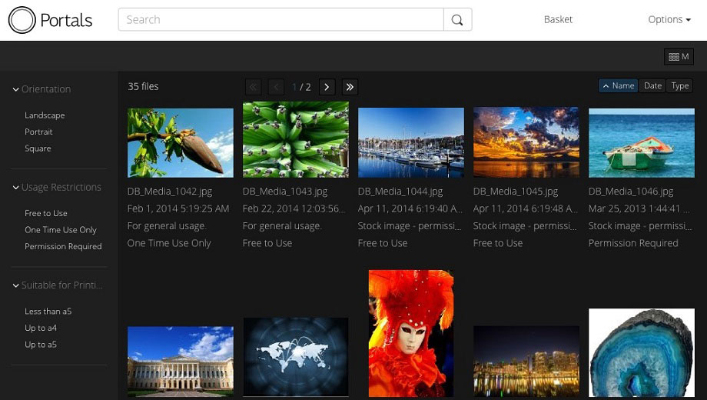The height and width of the screenshot is (400, 707).
Task: Switch the thumbnail size view button M
Action: (x=679, y=57)
